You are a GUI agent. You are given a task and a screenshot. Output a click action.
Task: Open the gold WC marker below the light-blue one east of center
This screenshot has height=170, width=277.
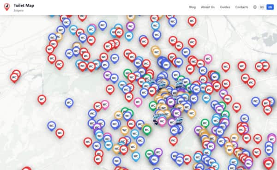click(191, 114)
